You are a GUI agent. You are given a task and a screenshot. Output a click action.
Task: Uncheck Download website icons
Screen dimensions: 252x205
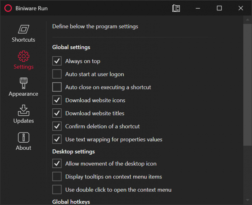click(57, 100)
